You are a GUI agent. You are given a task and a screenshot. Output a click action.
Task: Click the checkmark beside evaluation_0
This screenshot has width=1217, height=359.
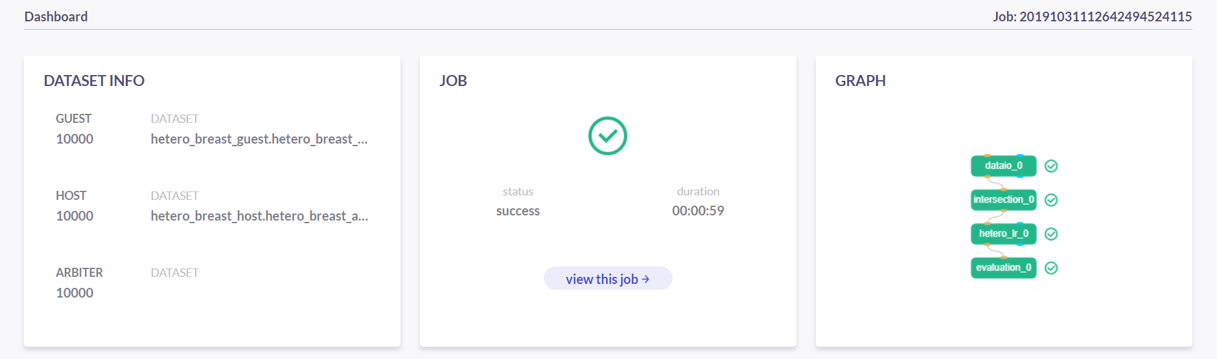click(x=1051, y=268)
